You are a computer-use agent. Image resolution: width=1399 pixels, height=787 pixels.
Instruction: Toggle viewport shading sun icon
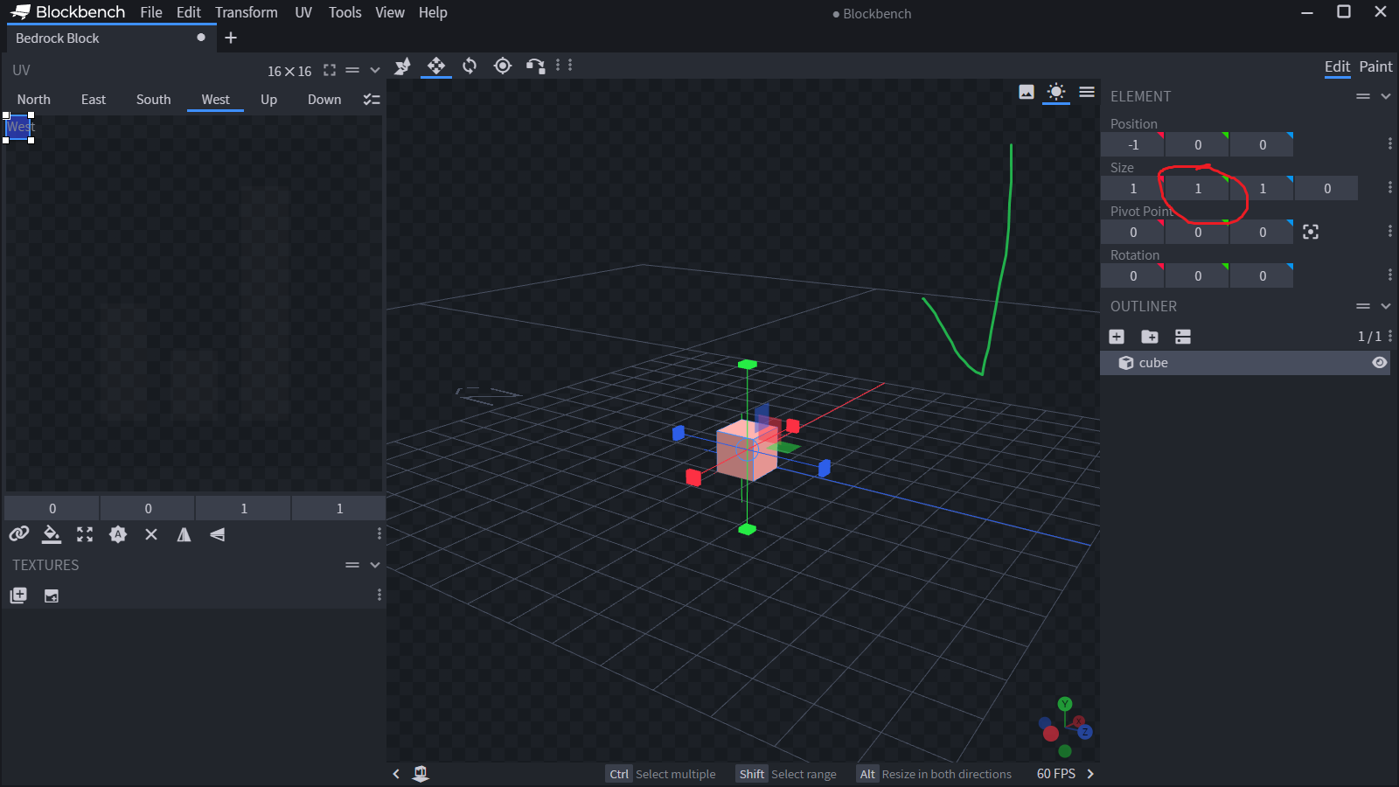tap(1056, 92)
